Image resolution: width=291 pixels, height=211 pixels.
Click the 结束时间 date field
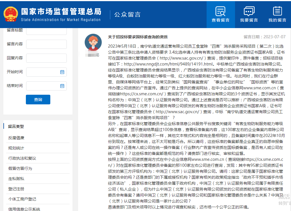[46, 86]
